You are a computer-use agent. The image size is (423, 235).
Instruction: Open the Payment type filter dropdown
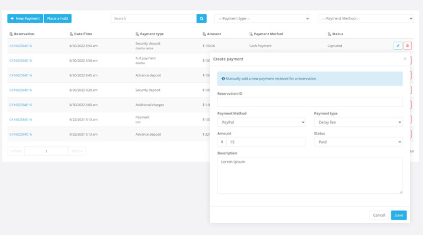(x=262, y=19)
